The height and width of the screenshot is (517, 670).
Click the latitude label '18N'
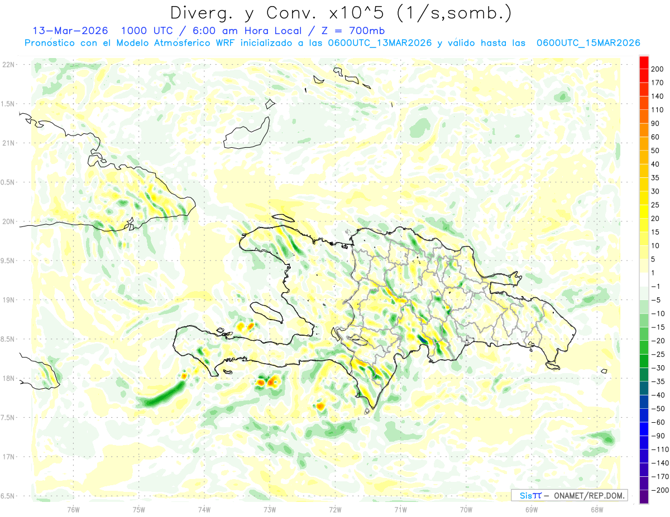pos(8,378)
